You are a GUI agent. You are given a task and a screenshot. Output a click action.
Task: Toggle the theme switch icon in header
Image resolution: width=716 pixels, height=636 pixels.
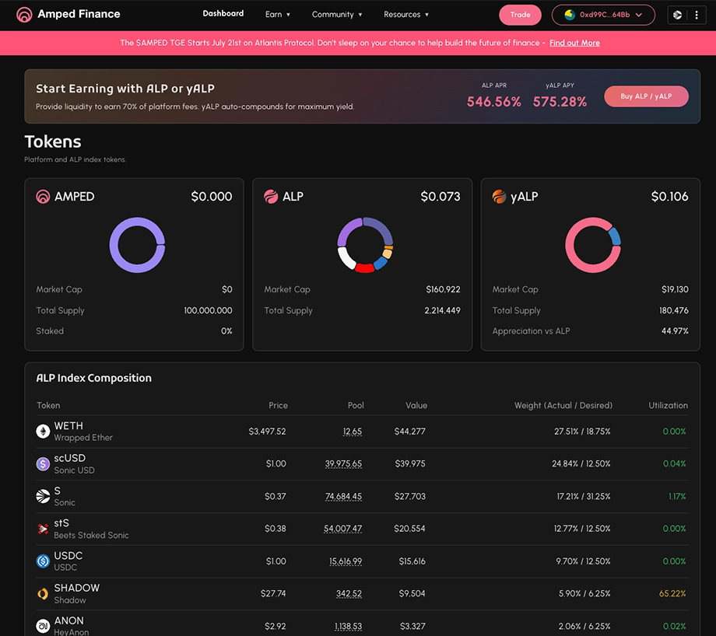click(x=678, y=15)
